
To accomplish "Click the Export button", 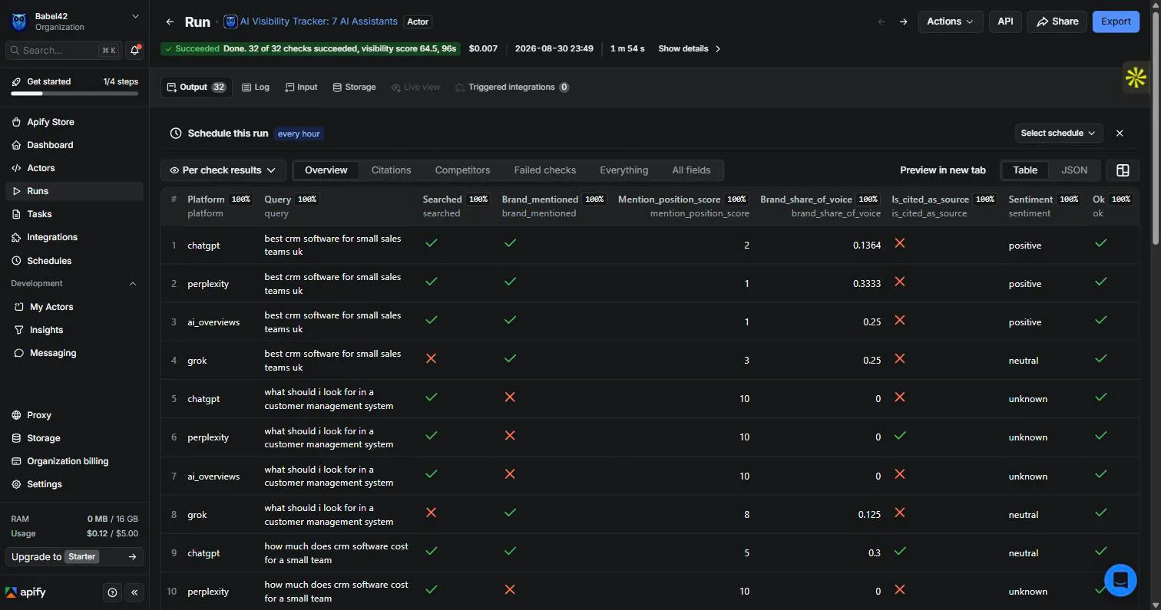I will (x=1116, y=21).
